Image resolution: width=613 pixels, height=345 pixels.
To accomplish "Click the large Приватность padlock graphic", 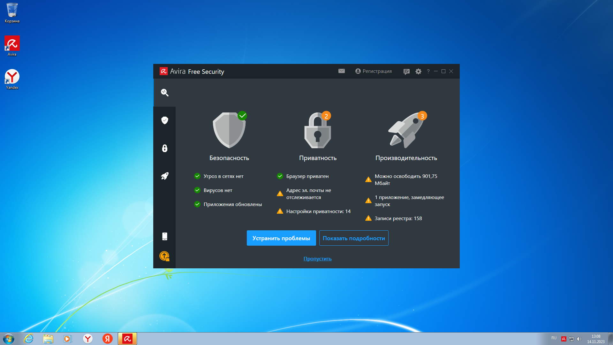I will [318, 130].
